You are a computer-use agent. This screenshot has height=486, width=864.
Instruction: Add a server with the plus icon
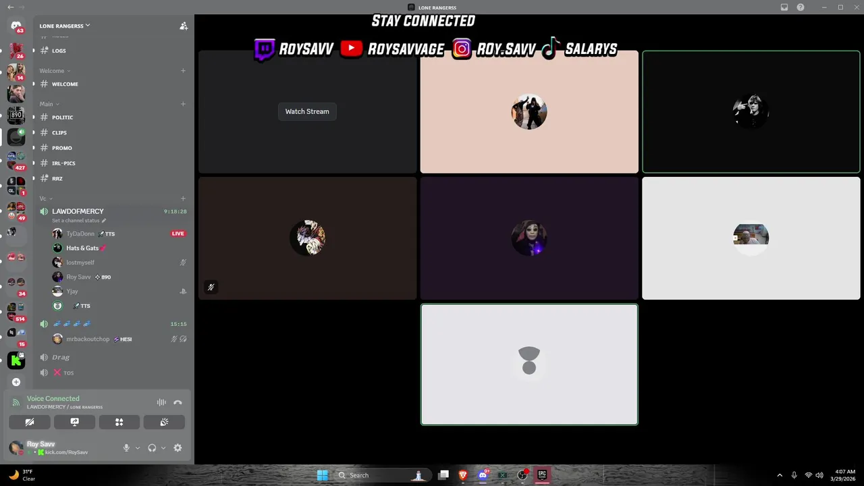16,382
